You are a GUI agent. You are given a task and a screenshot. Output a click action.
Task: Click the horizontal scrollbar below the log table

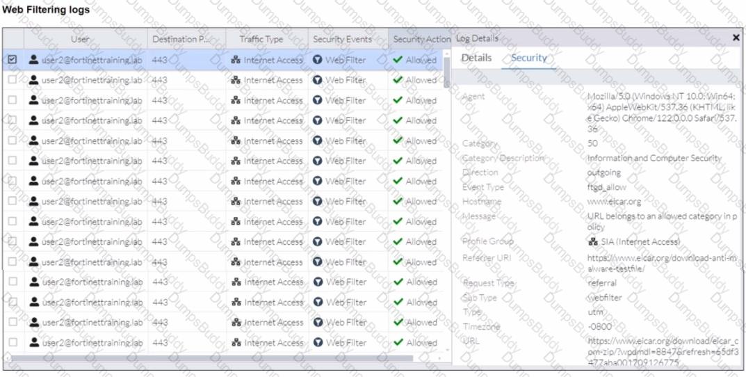(209, 358)
